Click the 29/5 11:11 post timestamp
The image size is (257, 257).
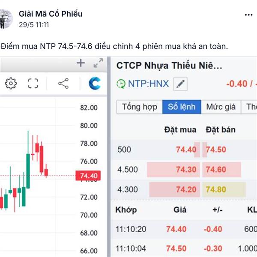(34, 25)
